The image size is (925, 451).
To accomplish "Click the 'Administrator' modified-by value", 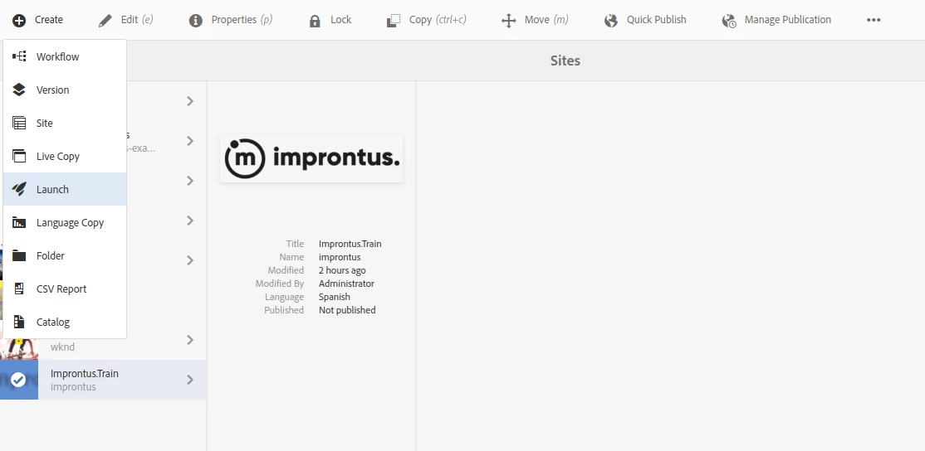I will pos(346,284).
